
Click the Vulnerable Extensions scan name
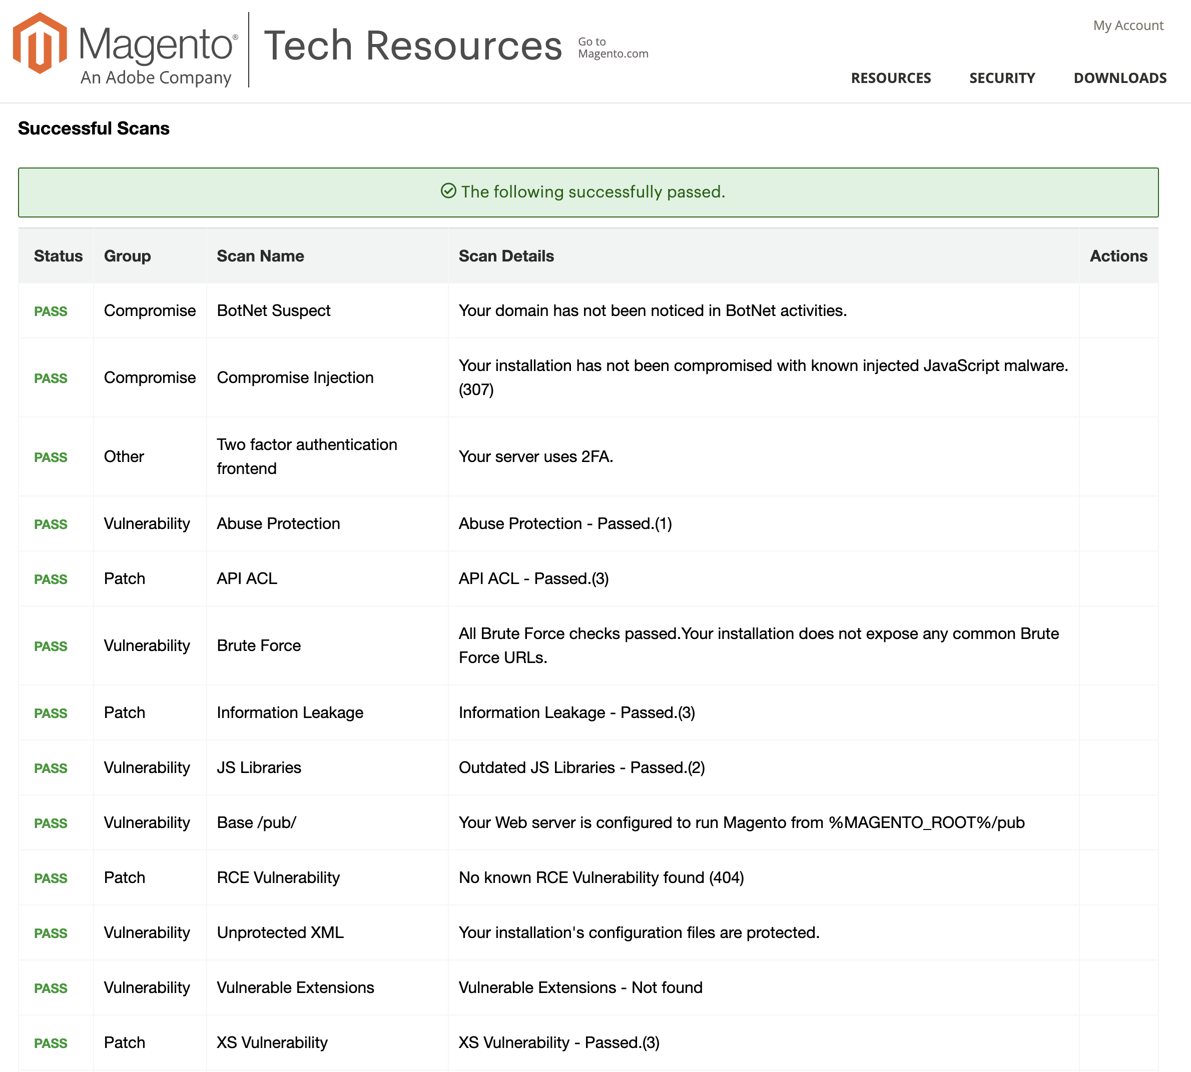coord(295,988)
